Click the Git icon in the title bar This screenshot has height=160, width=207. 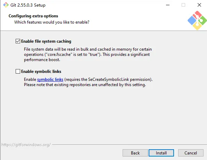click(6, 5)
